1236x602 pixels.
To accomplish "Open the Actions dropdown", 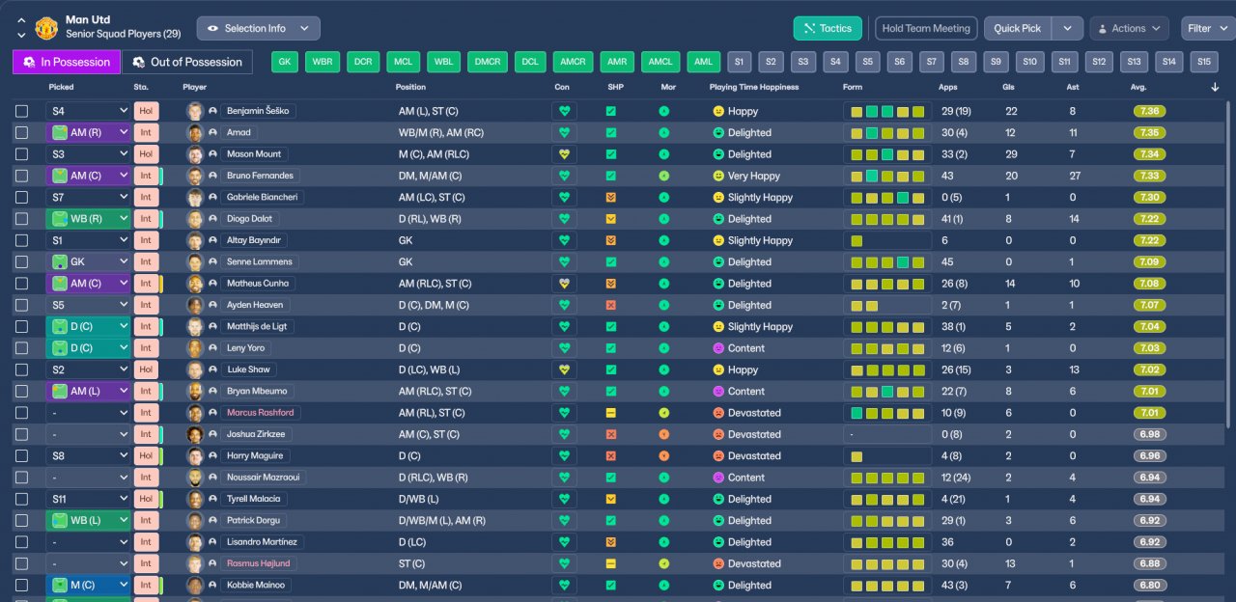I will [1129, 28].
